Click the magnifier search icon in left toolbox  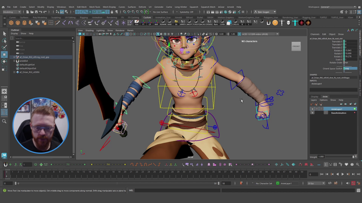[4, 121]
